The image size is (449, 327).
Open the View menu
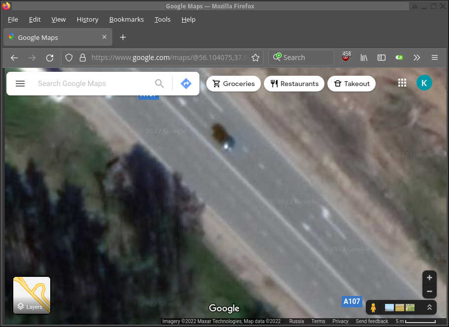(59, 20)
